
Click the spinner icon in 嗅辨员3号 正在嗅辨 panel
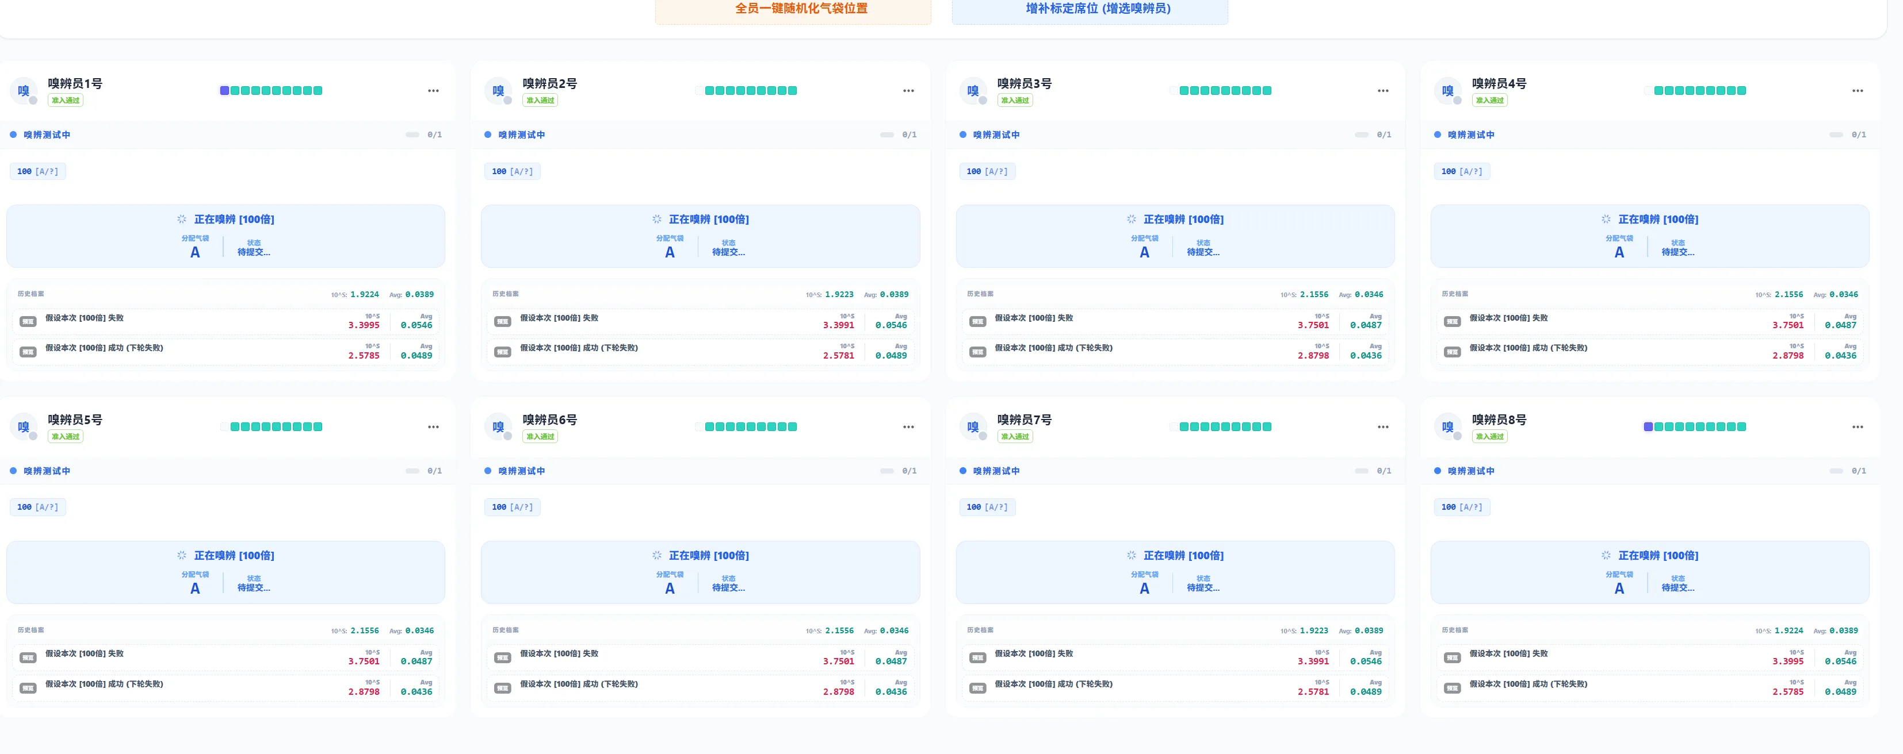(1131, 219)
